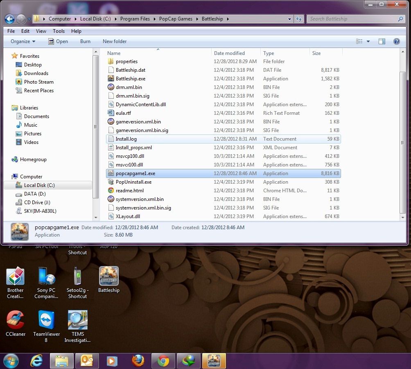Toggle the preview pane button
This screenshot has height=369, width=411.
click(x=382, y=41)
